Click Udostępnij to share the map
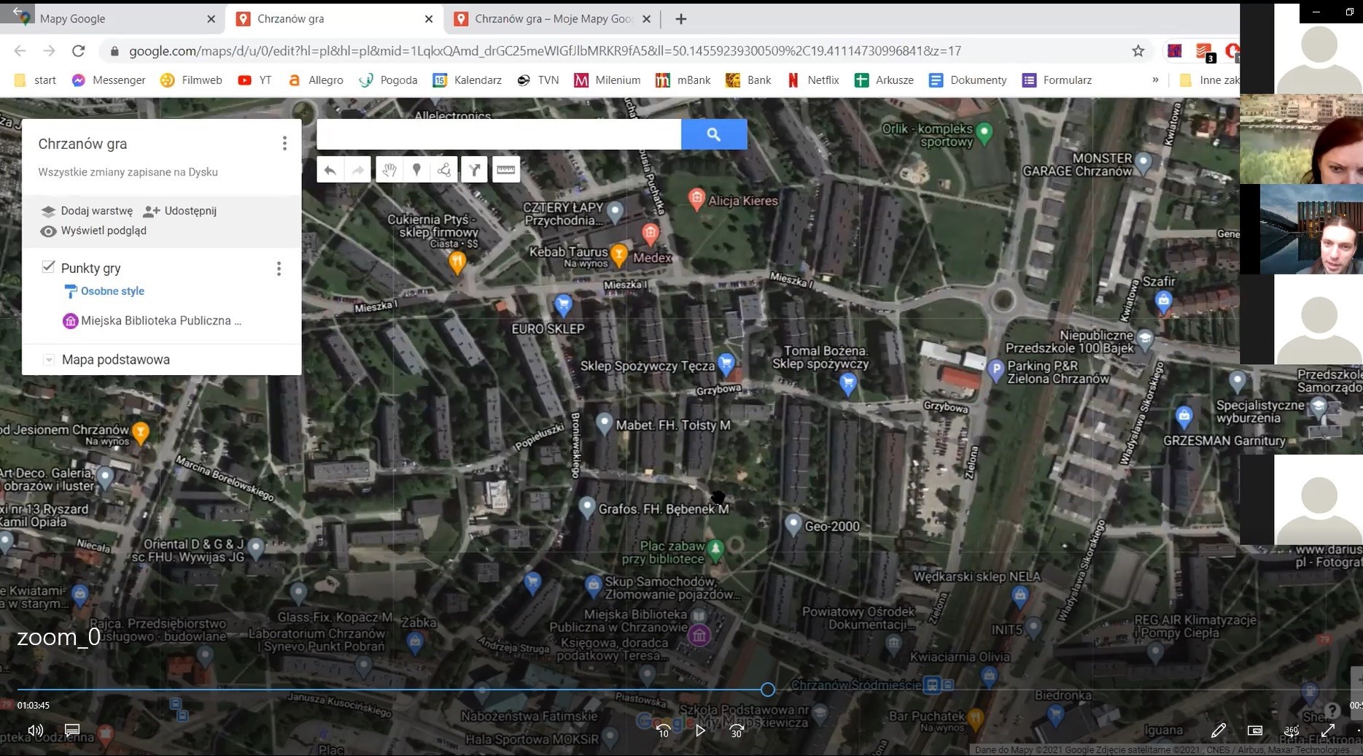Image resolution: width=1363 pixels, height=756 pixels. (x=180, y=211)
